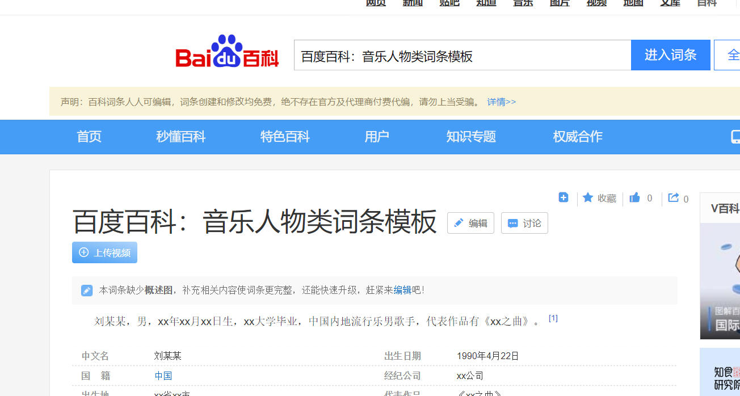Click the 编辑 link in the notice
This screenshot has width=740, height=396.
[402, 290]
